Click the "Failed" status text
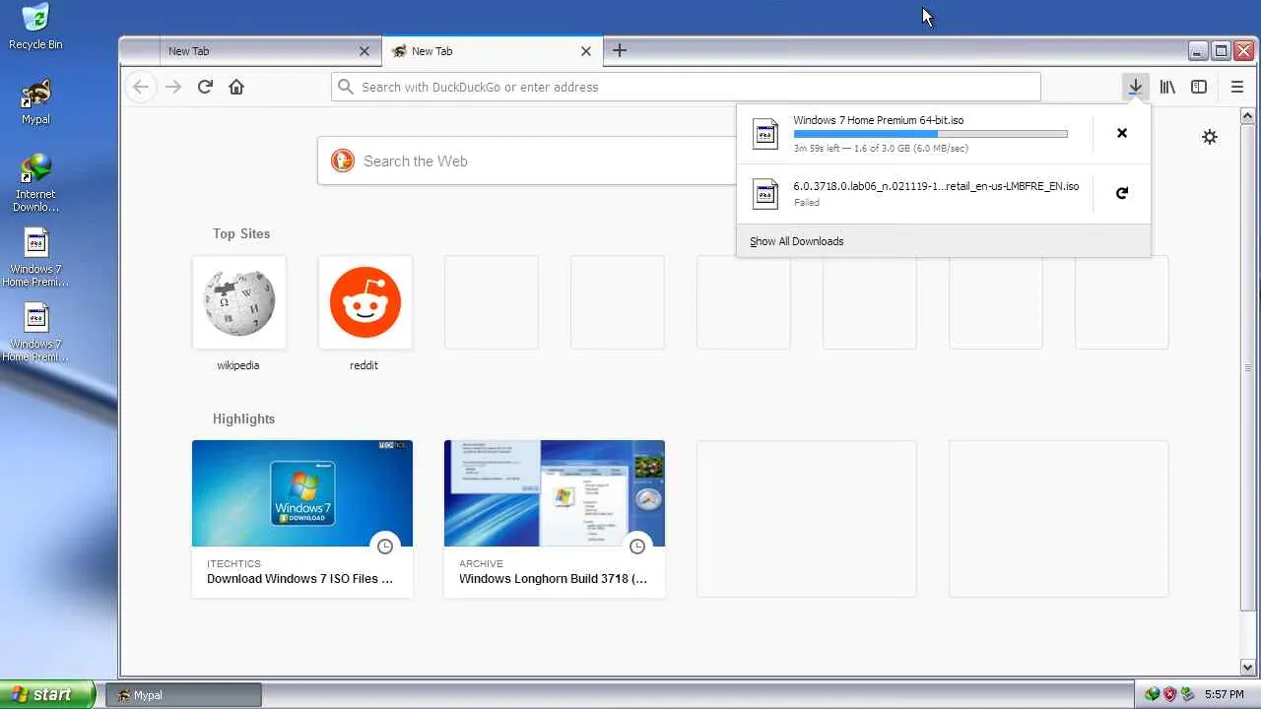 (x=806, y=203)
